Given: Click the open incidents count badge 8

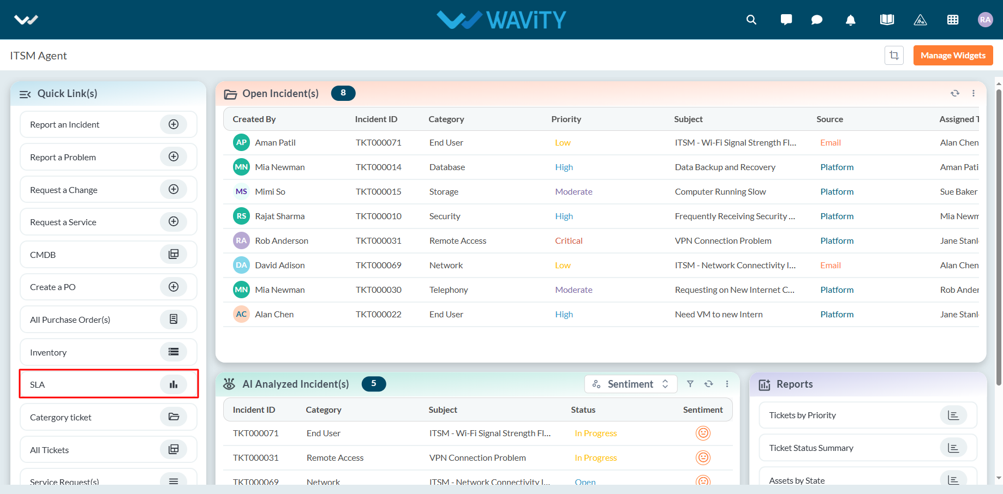Looking at the screenshot, I should point(343,93).
